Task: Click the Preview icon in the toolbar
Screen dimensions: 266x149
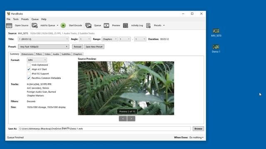Action: coord(106,26)
